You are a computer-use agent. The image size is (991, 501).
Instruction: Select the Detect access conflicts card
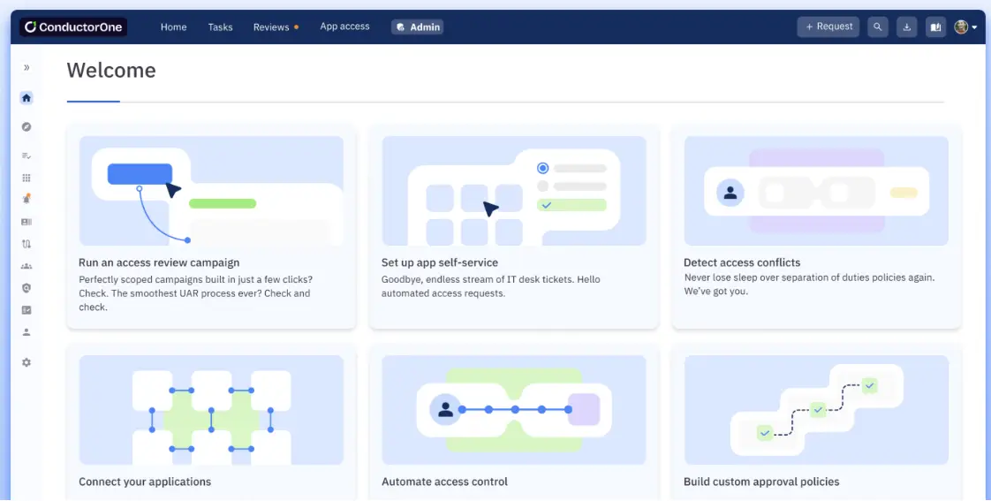click(816, 227)
